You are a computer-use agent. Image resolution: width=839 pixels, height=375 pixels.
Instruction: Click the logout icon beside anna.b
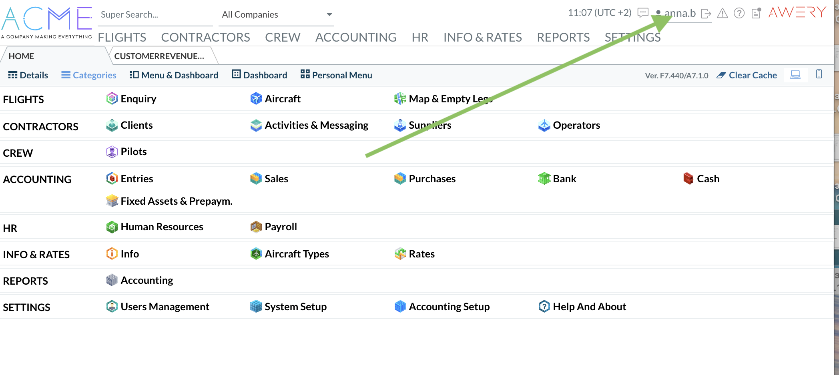(706, 14)
